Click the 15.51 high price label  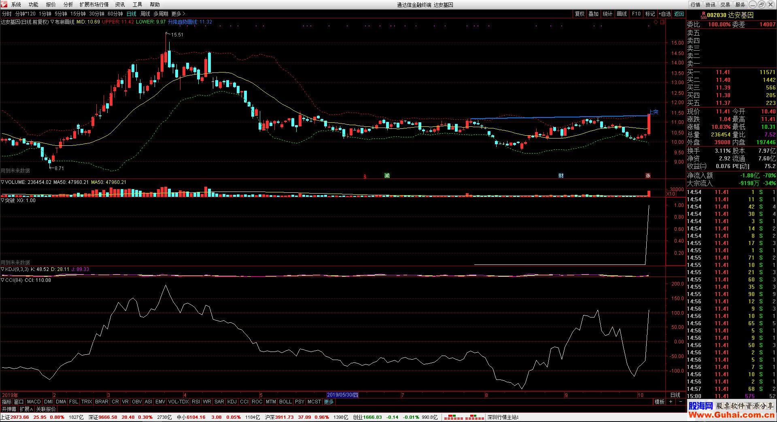(x=177, y=35)
